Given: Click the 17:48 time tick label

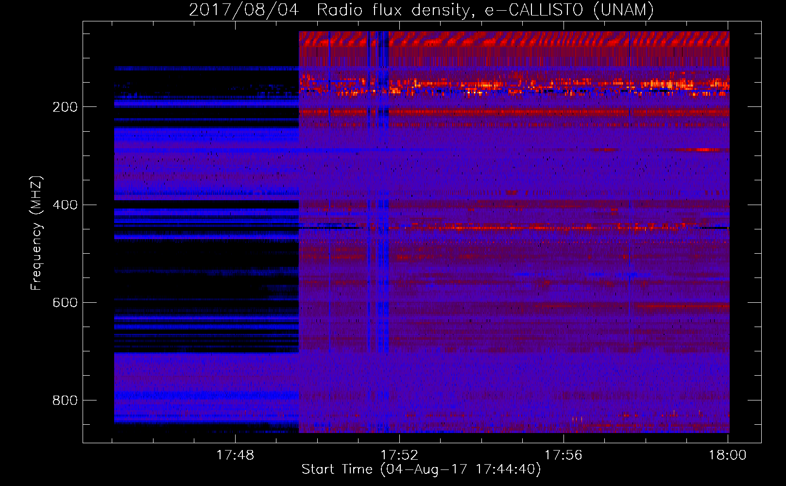Looking at the screenshot, I should [235, 455].
